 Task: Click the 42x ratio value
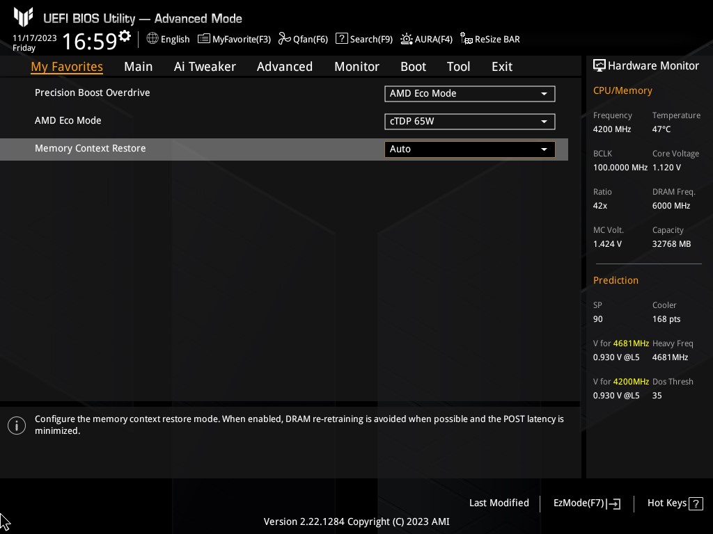[x=600, y=206]
